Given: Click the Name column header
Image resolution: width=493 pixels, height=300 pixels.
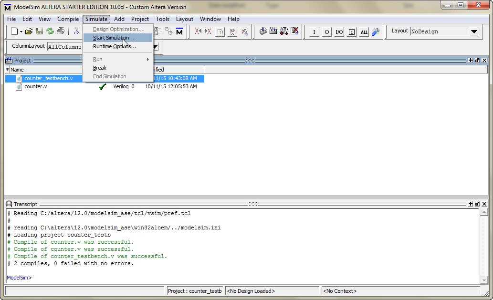Looking at the screenshot, I should [x=17, y=70].
